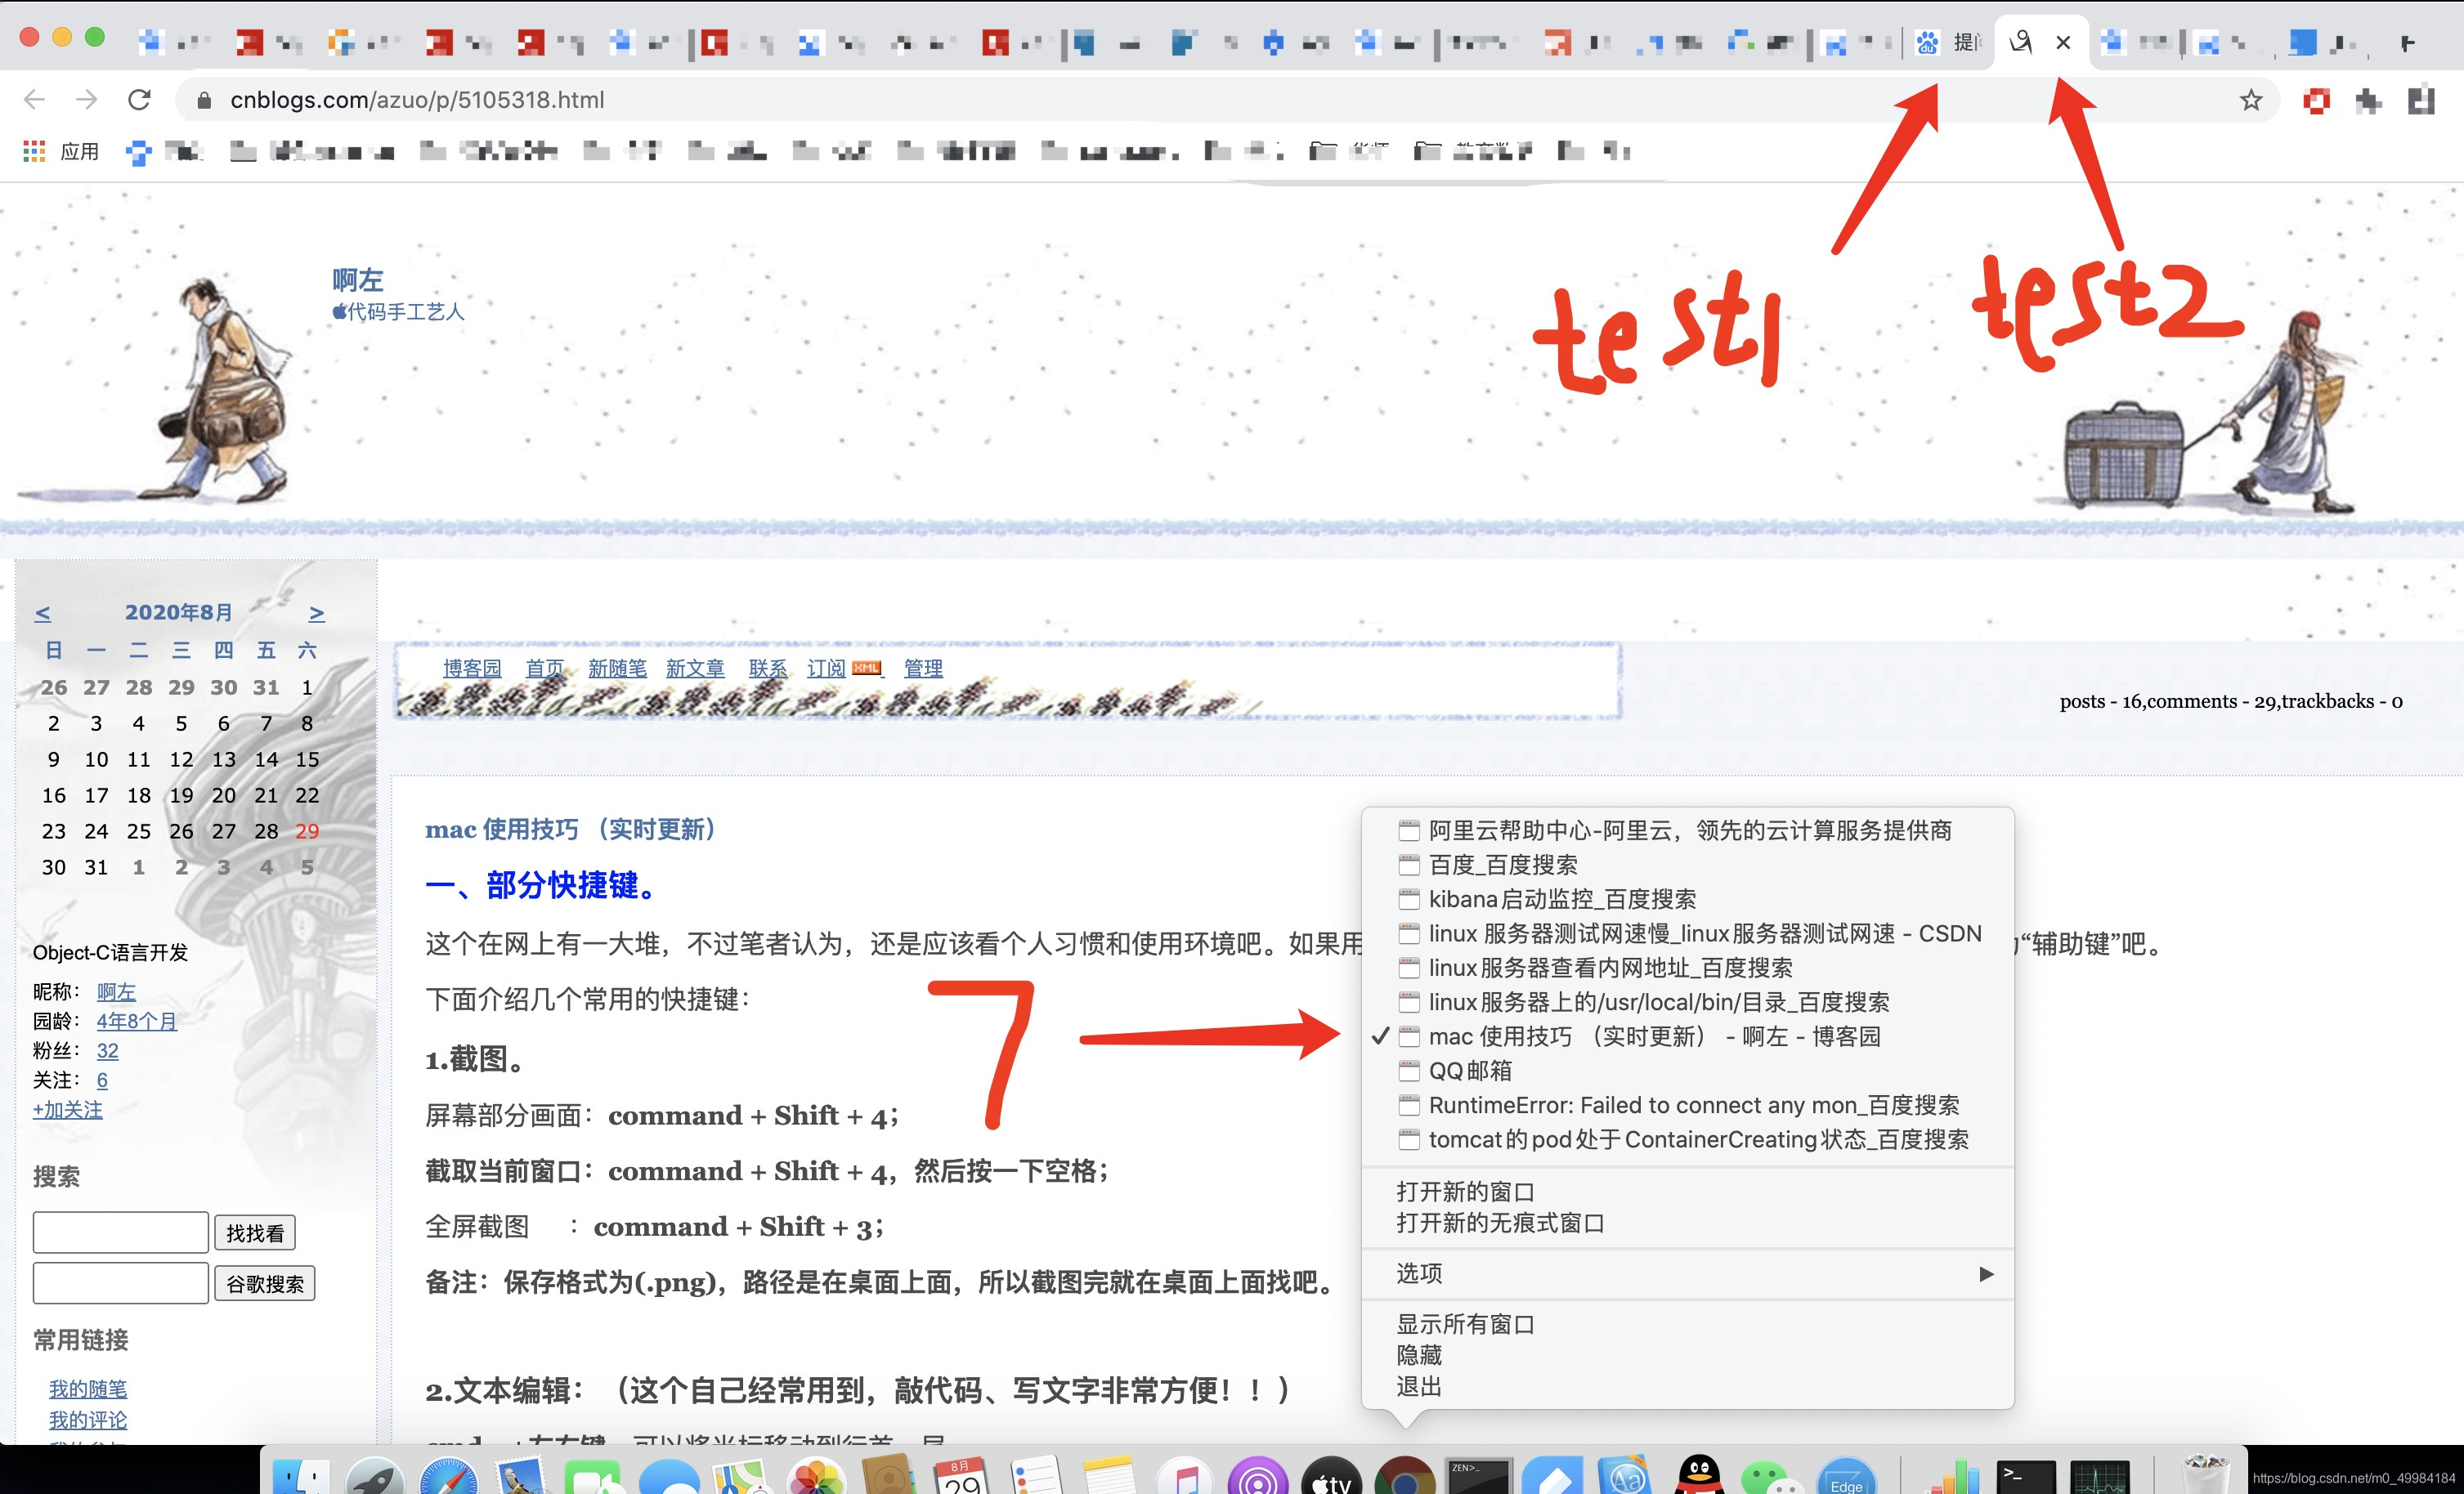The image size is (2464, 1494).
Task: Click the 找找看 search button
Action: [254, 1233]
